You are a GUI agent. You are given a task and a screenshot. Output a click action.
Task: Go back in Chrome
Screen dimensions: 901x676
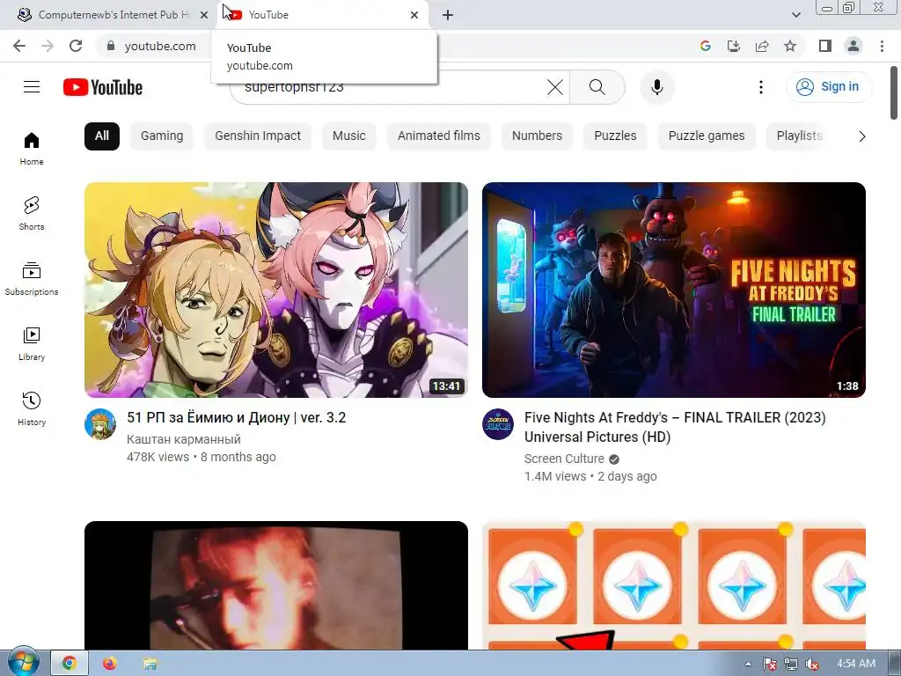[x=19, y=46]
